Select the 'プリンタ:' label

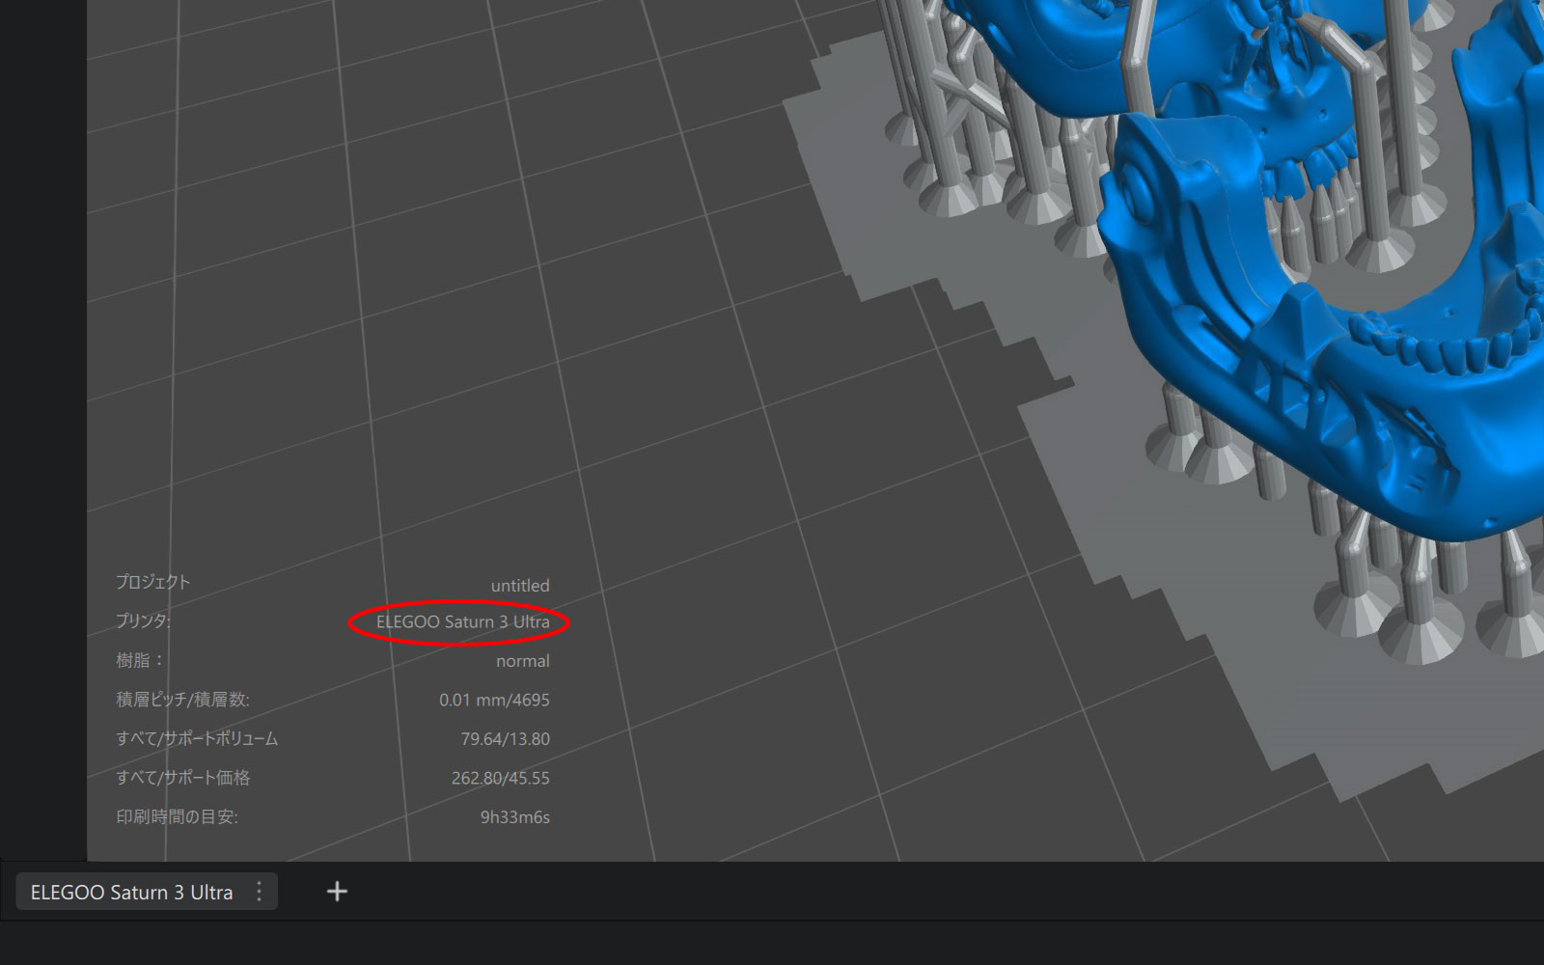pos(143,621)
